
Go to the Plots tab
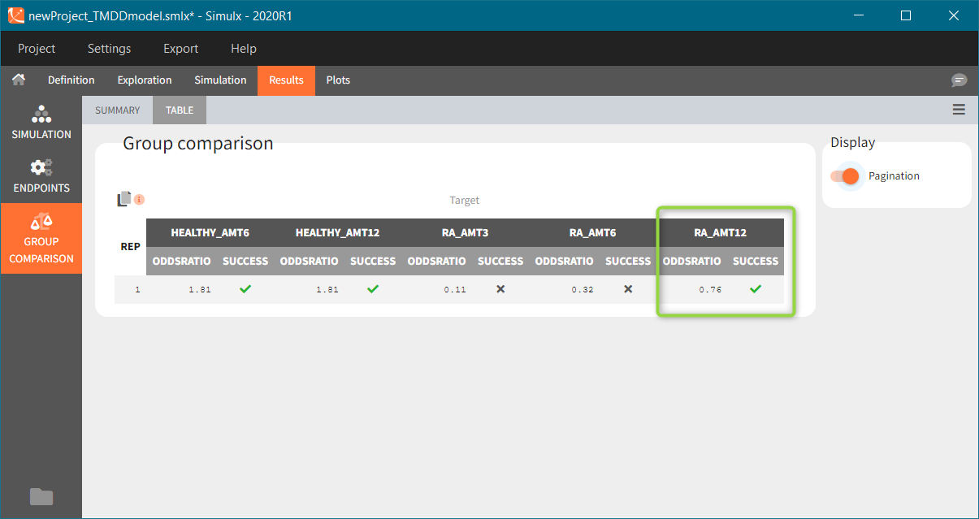pyautogui.click(x=338, y=80)
